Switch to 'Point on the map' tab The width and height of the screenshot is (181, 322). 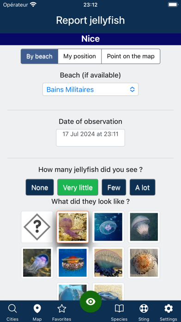[x=131, y=56]
